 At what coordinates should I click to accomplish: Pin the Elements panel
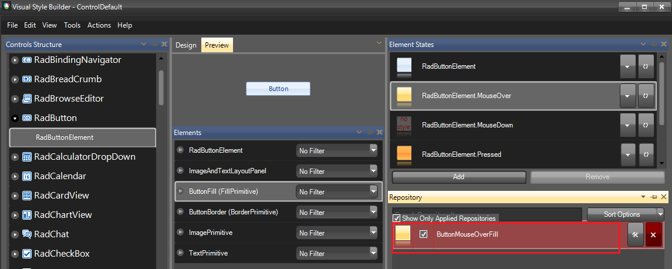(x=370, y=133)
